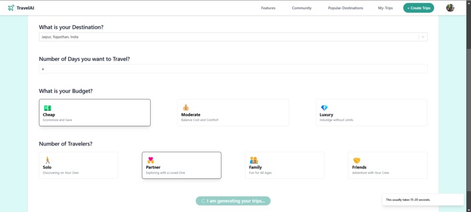
Task: Click the 'Economize and Save' text
Action: coord(57,120)
